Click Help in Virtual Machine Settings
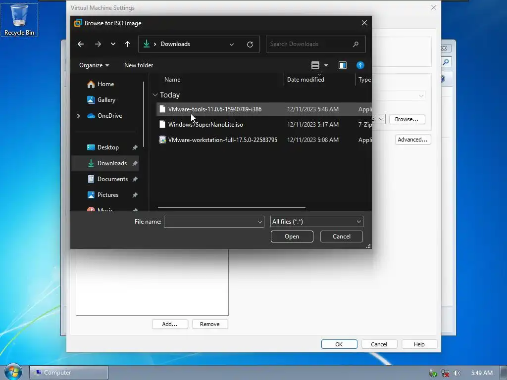The height and width of the screenshot is (380, 507). pos(419,344)
